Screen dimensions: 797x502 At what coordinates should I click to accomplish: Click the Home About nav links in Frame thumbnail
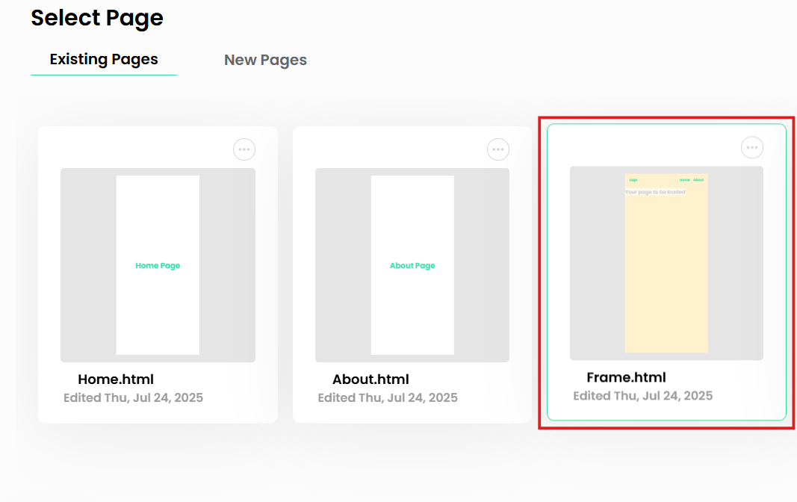coord(692,180)
